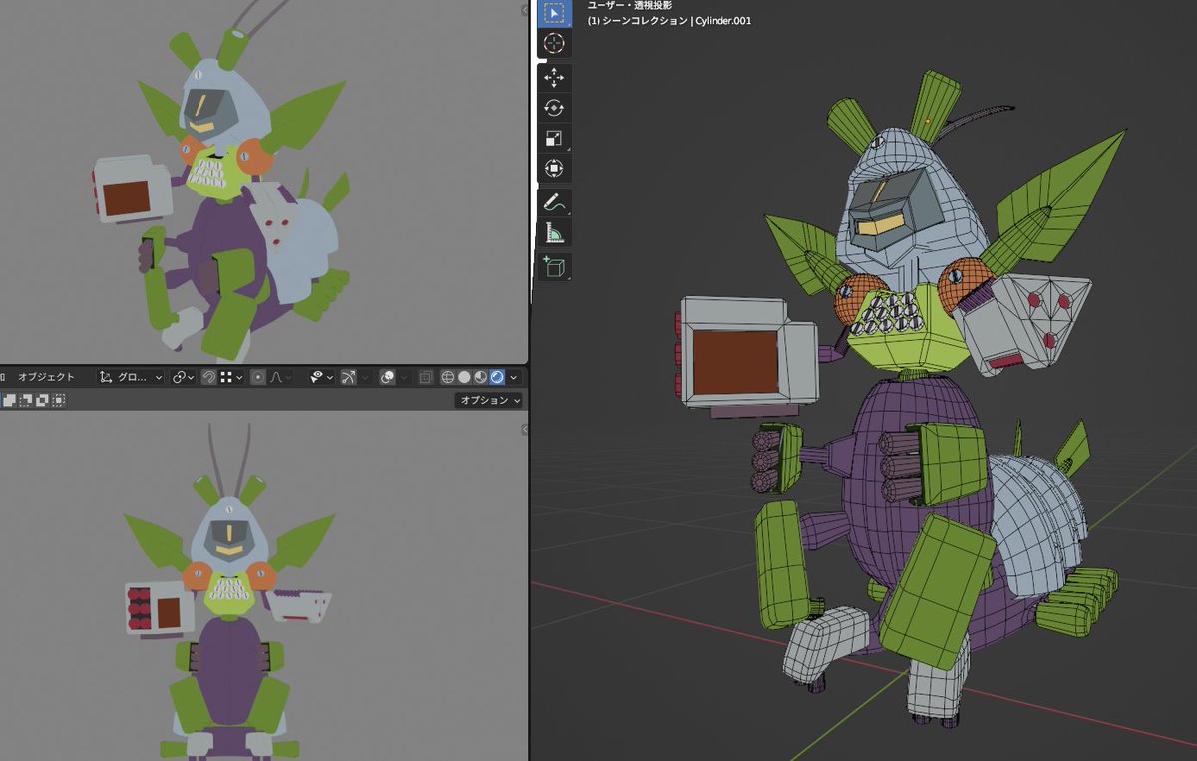Screen dimensions: 1197x761
Task: Switch to Material Preview shading
Action: point(480,377)
